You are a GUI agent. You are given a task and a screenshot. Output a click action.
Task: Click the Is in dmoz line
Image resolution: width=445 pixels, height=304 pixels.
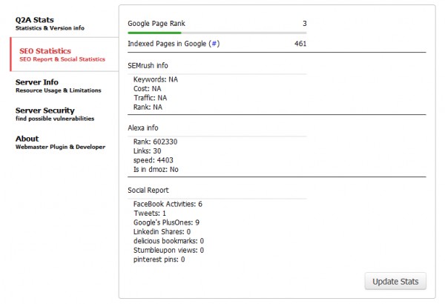point(155,169)
